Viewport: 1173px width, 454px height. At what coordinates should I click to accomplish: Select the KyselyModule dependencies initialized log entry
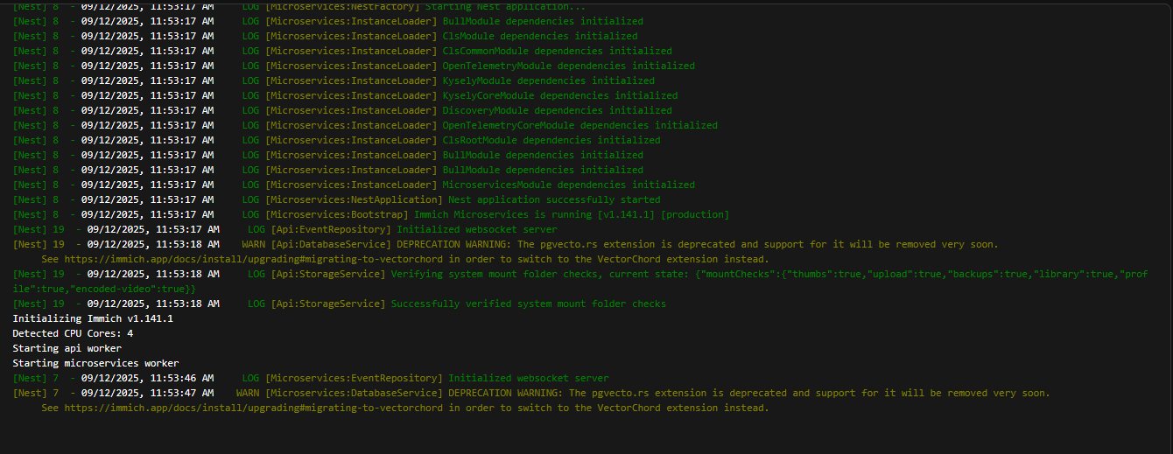coord(548,80)
